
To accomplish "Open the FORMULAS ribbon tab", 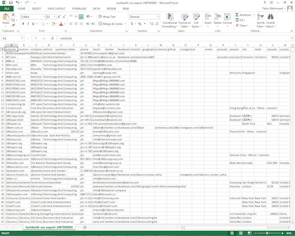I will 79,9.
